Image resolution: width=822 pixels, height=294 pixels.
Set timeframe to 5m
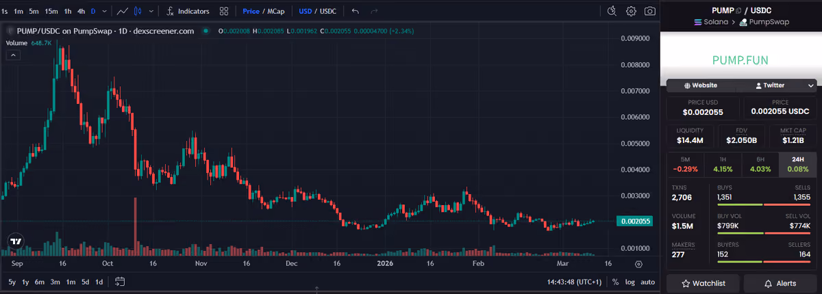tap(34, 11)
